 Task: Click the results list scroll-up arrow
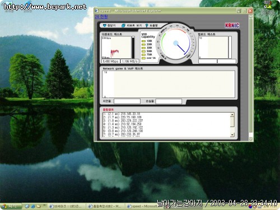(x=232, y=115)
